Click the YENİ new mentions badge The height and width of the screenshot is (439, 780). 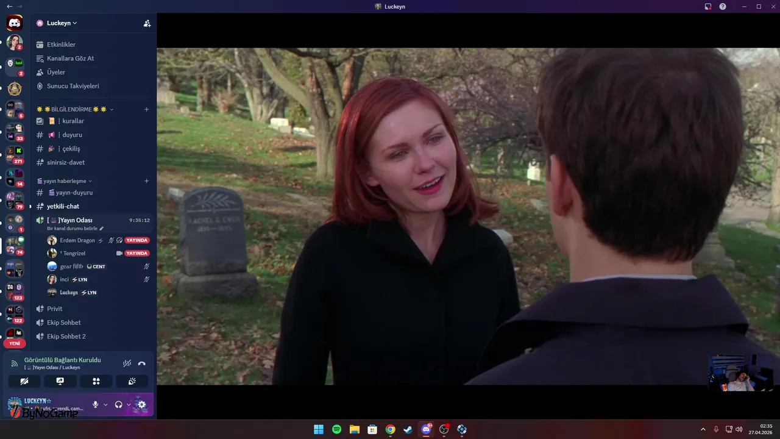[x=15, y=343]
